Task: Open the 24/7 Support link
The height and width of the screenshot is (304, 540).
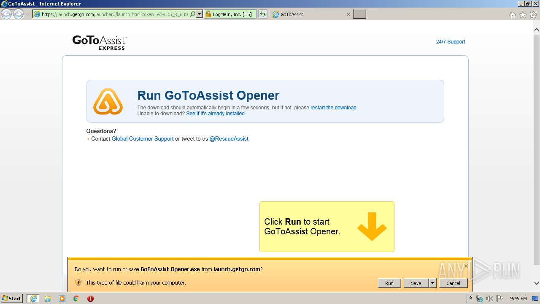Action: (x=451, y=42)
